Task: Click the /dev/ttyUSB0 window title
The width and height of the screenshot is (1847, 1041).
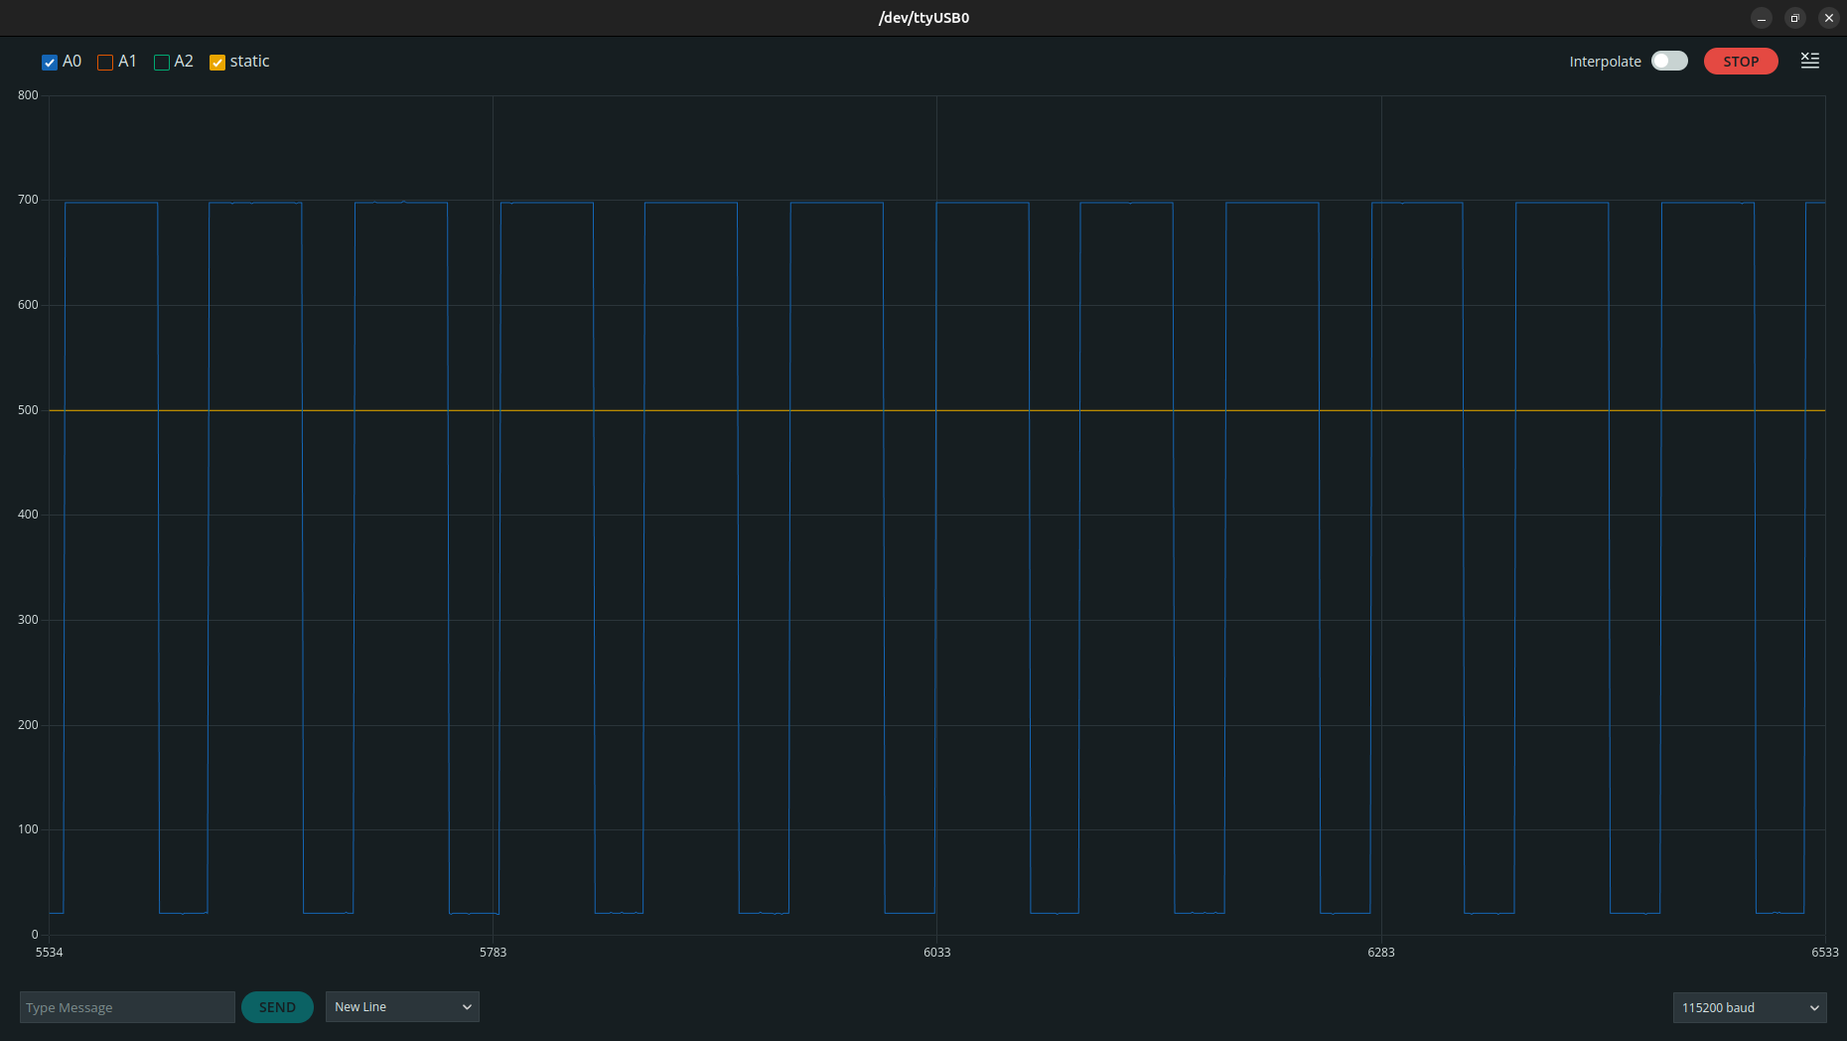Action: pos(923,18)
